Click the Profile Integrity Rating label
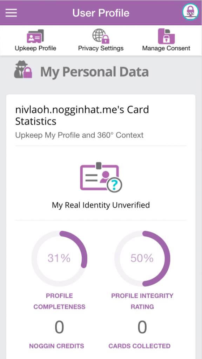This screenshot has width=202, height=359. click(x=142, y=301)
